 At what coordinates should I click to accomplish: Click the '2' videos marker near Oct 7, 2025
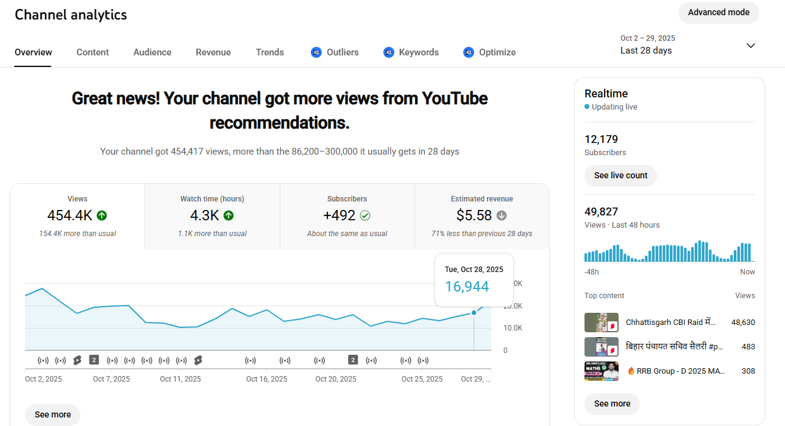click(x=94, y=360)
